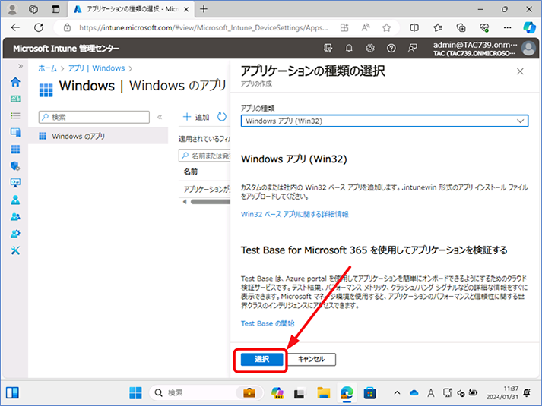
Task: Click the address bar URL
Action: coord(203,27)
